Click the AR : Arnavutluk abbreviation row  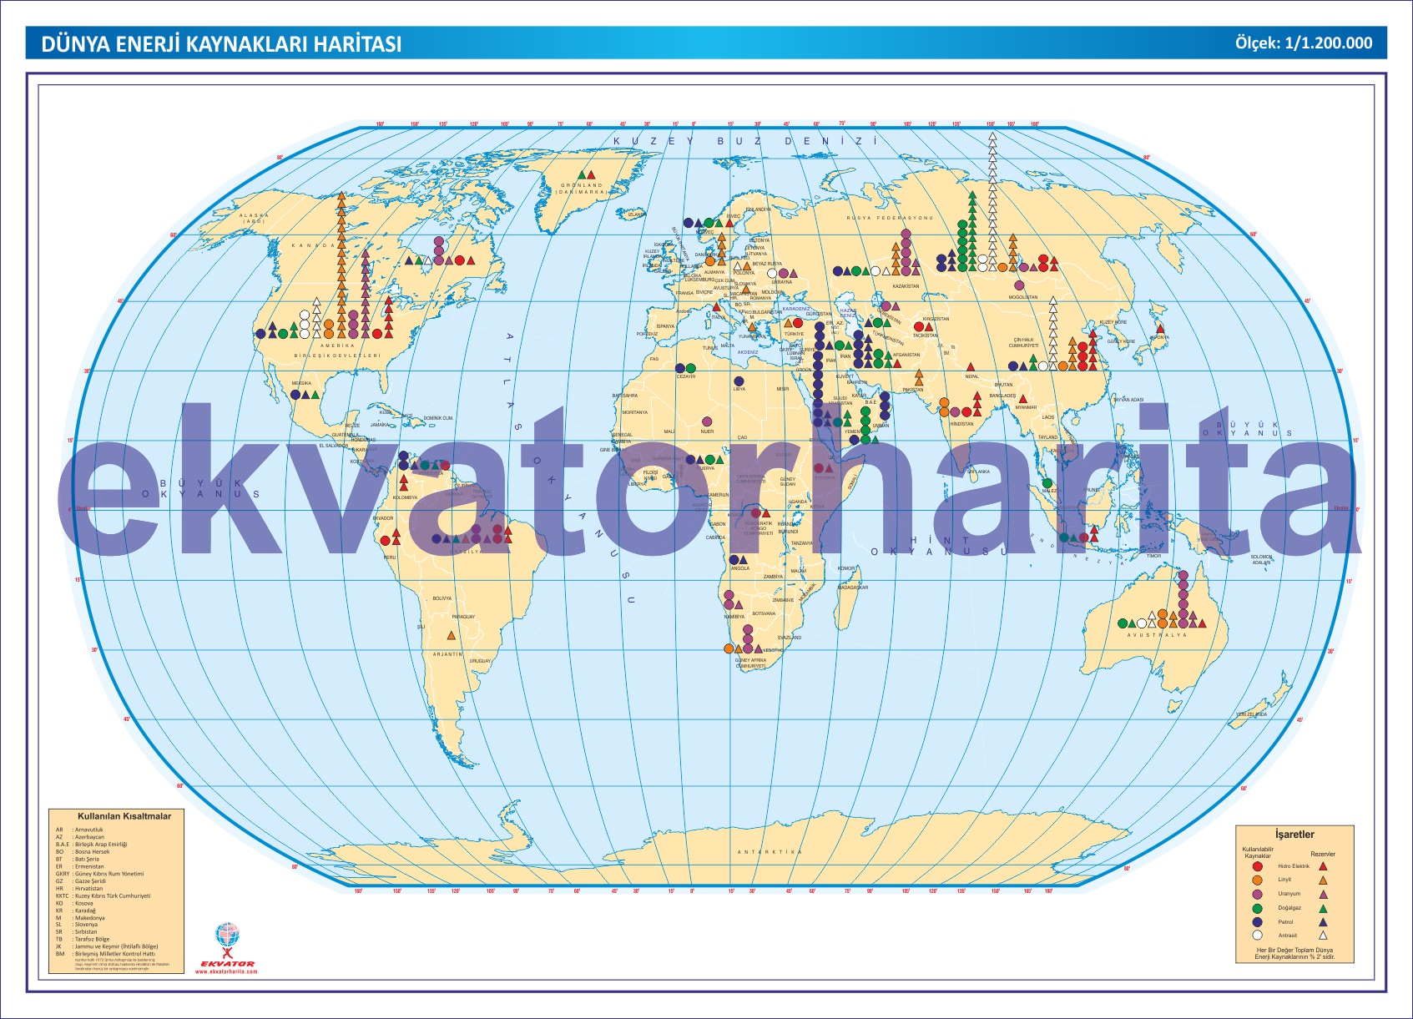coord(79,830)
